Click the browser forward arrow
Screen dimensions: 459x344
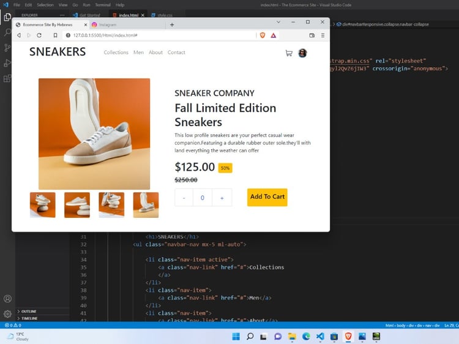pos(29,36)
